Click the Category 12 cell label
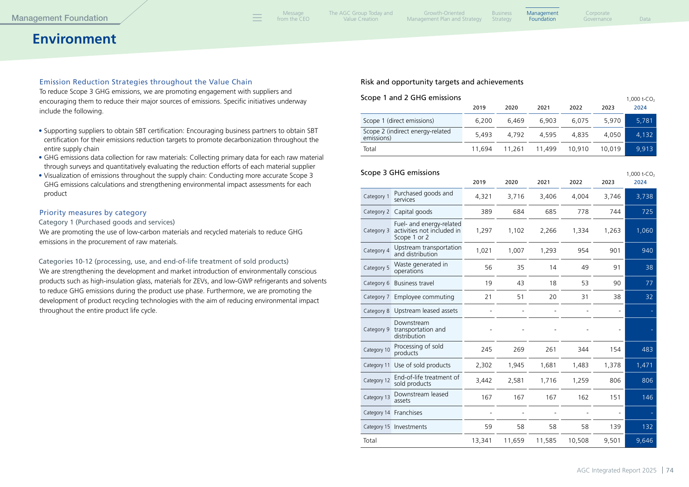Screen dimensions: 689x487 [377, 380]
